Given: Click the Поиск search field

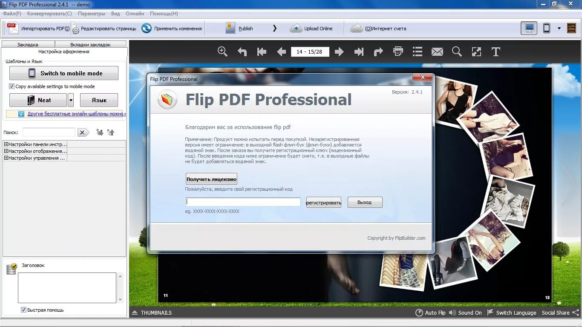Looking at the screenshot, I should click(49, 132).
